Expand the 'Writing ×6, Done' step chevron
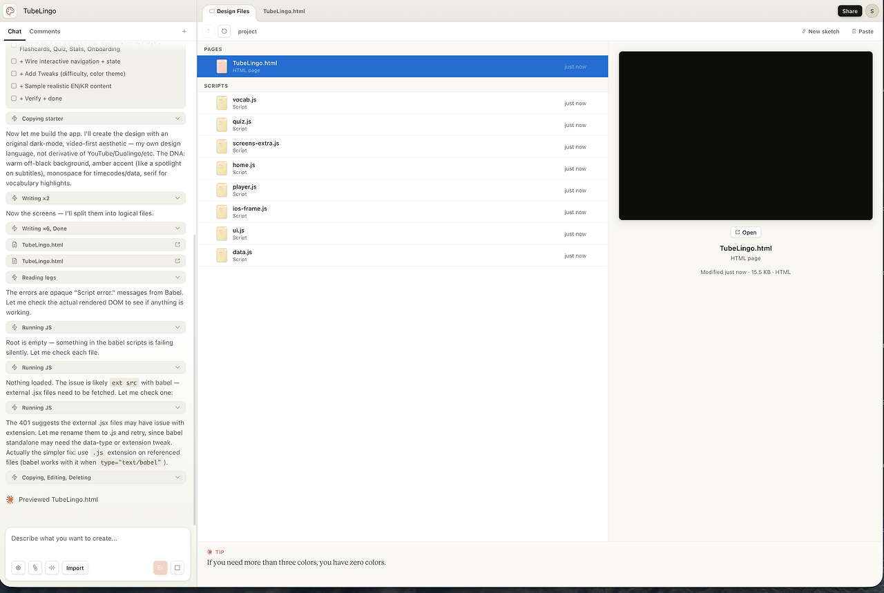Image resolution: width=884 pixels, height=593 pixels. (177, 228)
